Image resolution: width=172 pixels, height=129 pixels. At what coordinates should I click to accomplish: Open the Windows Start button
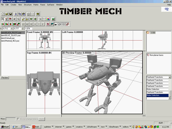[5, 127]
